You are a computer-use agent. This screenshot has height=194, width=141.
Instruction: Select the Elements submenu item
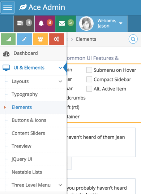pos(33,107)
